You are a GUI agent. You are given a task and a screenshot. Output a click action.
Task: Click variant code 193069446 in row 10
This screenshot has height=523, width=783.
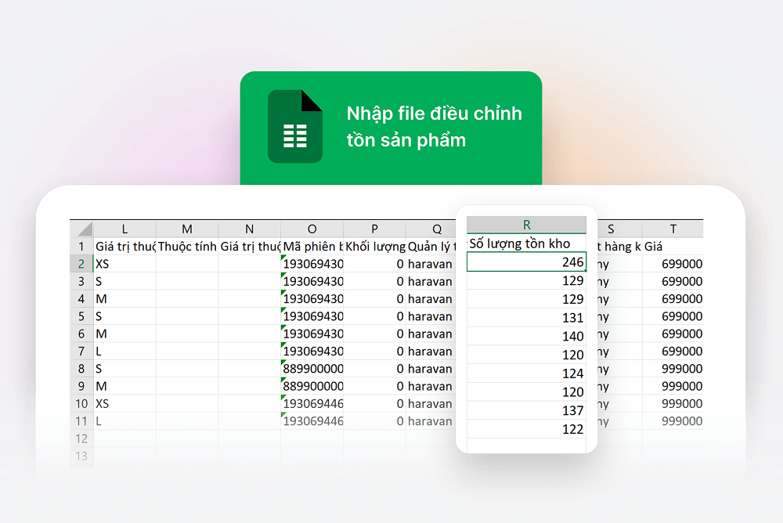click(x=312, y=404)
